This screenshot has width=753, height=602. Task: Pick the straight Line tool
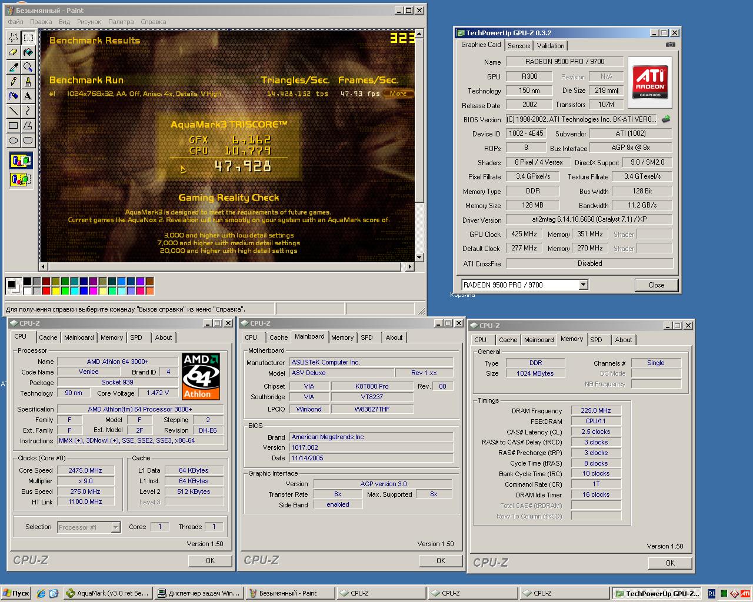(13, 111)
